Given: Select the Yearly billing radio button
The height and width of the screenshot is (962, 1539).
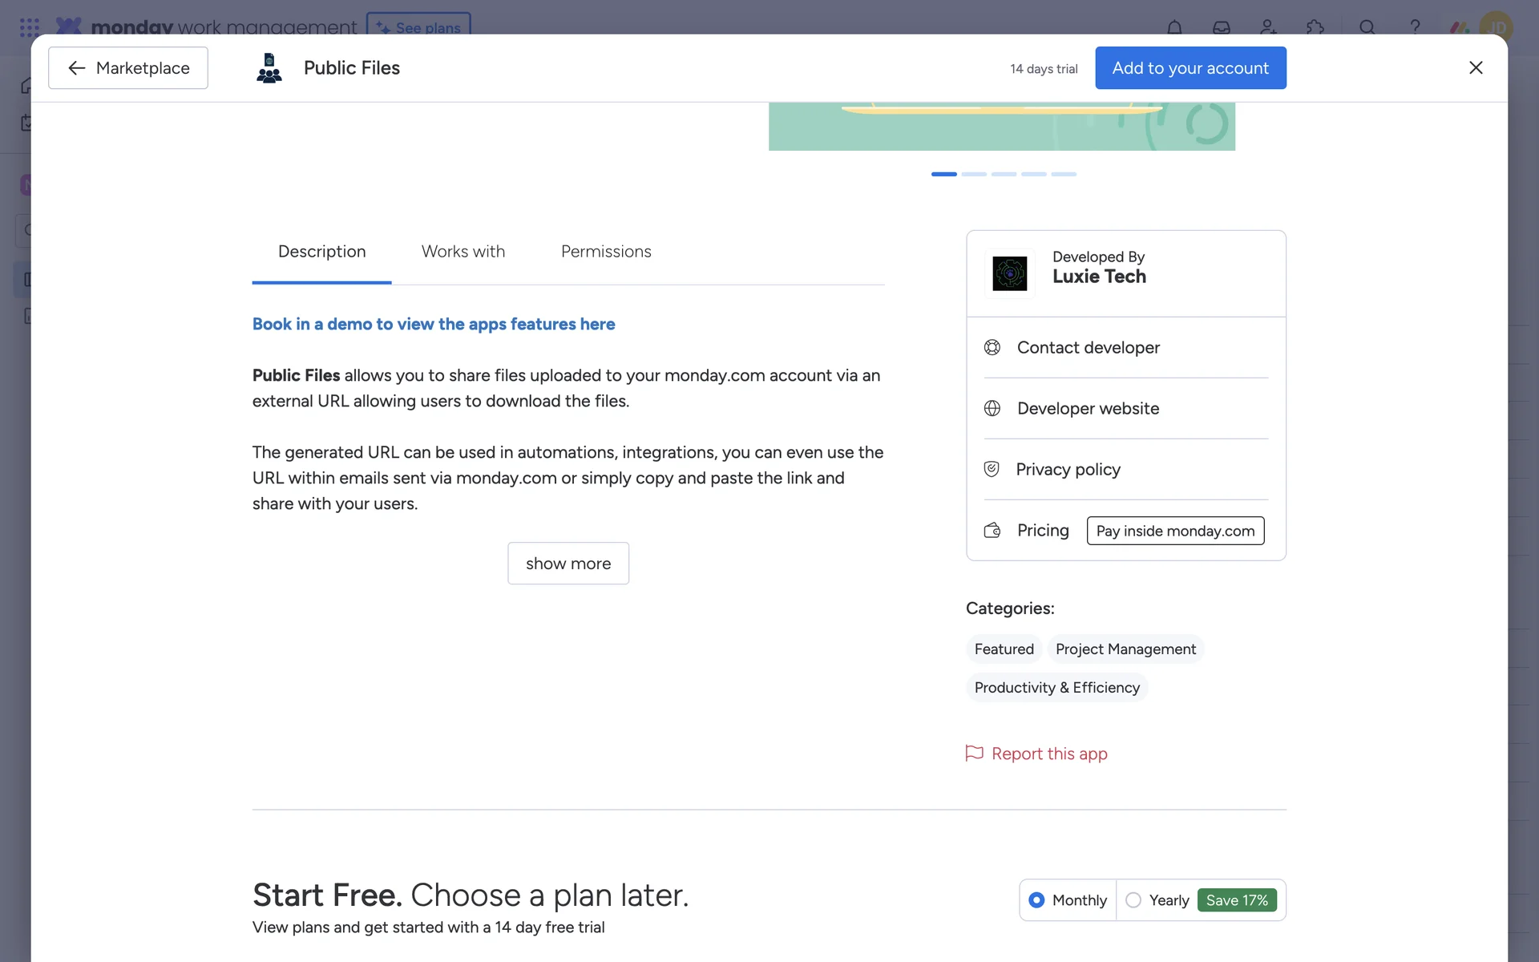Looking at the screenshot, I should click(x=1133, y=900).
